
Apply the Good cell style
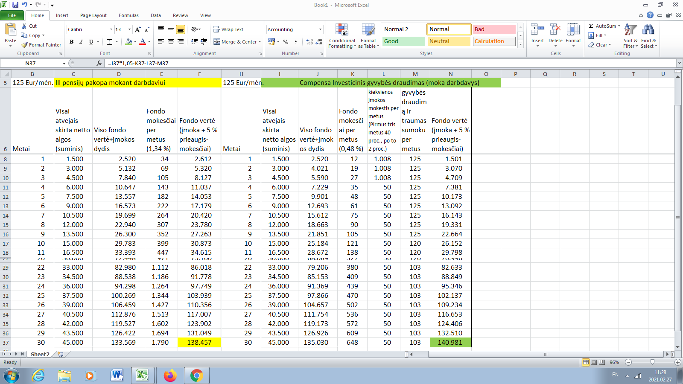coord(403,41)
